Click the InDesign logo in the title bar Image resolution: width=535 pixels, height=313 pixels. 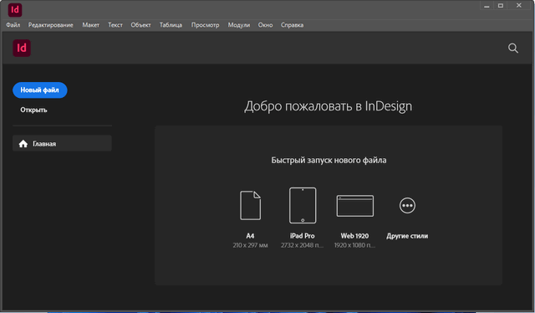tap(15, 10)
